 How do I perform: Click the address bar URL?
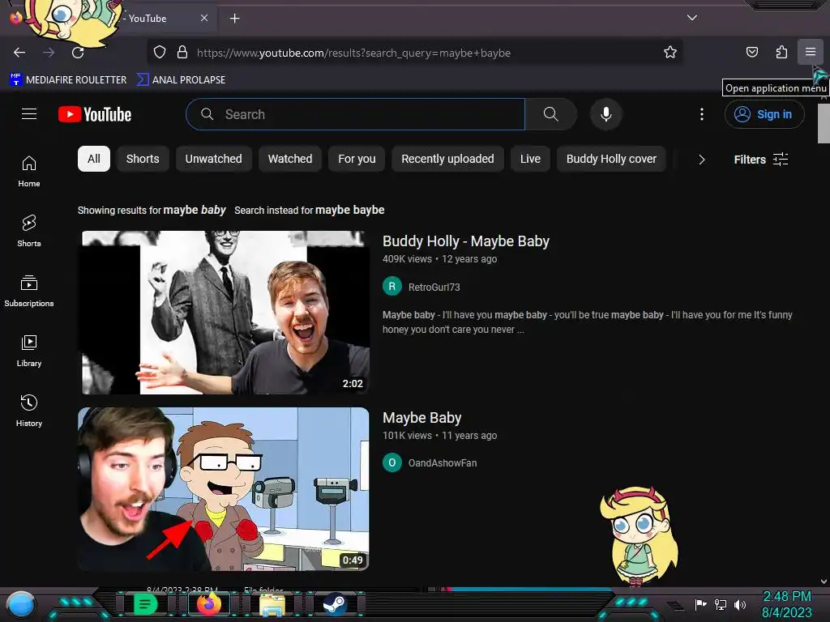pos(353,53)
